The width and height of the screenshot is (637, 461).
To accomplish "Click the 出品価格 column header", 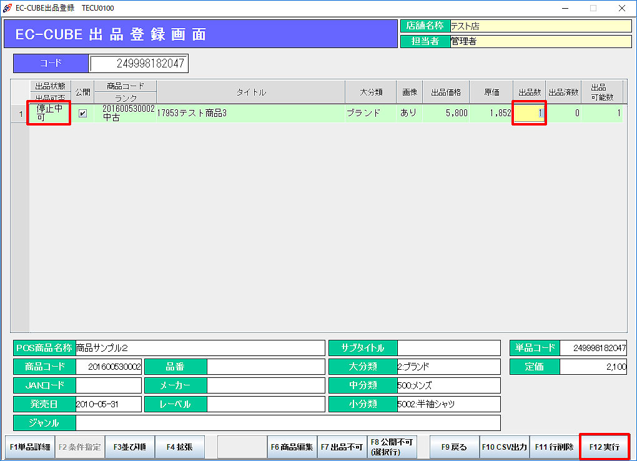I will (446, 92).
